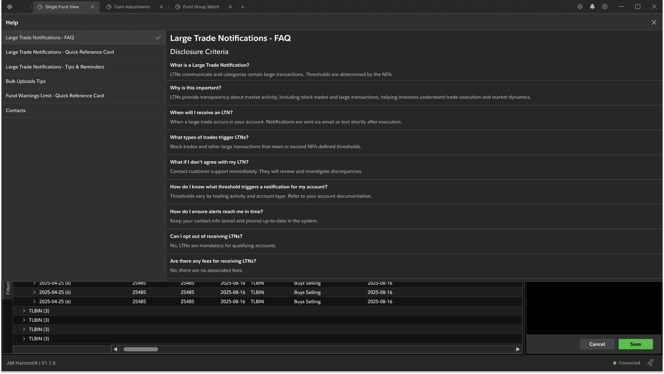Viewport: 664px width, 374px height.
Task: Open the settings gear icon
Action: pos(604,7)
